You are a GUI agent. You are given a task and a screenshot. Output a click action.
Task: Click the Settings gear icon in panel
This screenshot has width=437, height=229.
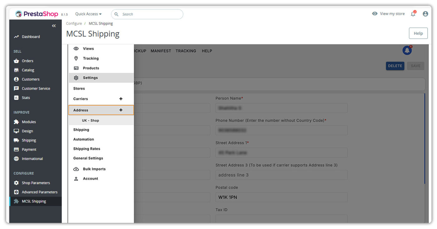click(76, 78)
